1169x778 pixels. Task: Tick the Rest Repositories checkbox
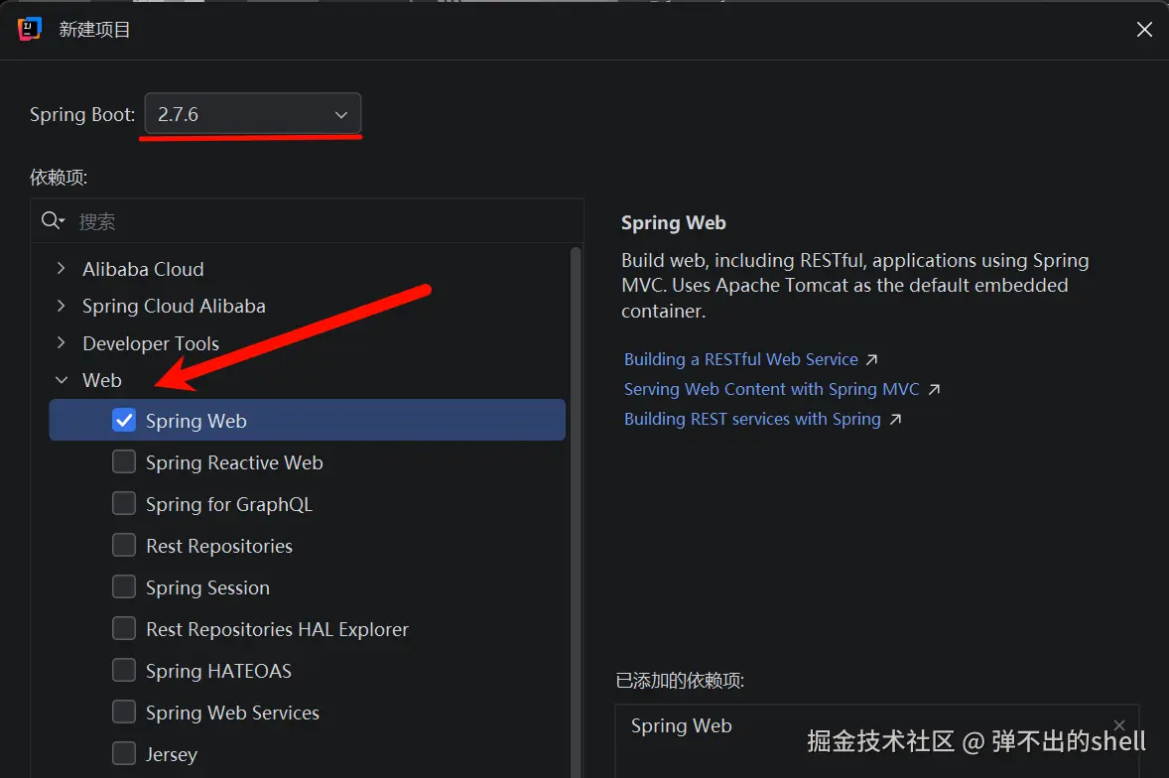(124, 546)
